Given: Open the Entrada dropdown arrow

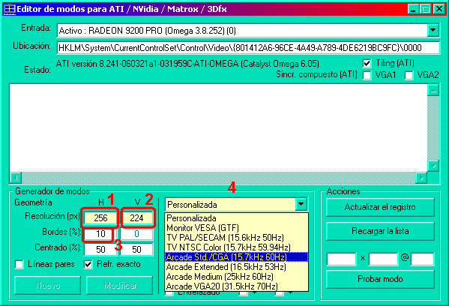Looking at the screenshot, I should pyautogui.click(x=433, y=30).
